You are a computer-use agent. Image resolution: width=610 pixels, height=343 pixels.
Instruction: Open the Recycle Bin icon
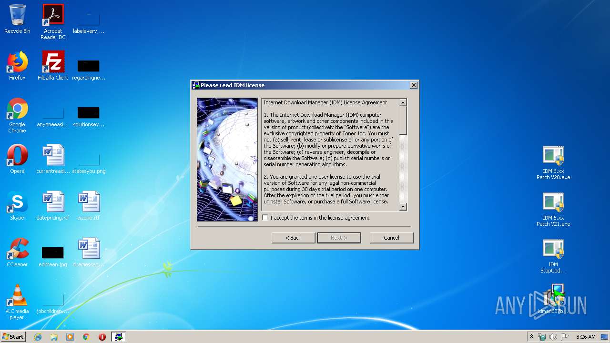(17, 20)
